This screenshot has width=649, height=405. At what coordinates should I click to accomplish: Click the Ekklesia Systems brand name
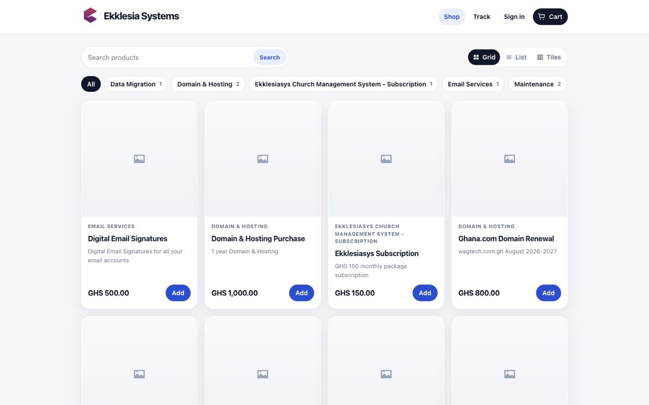[x=141, y=16]
